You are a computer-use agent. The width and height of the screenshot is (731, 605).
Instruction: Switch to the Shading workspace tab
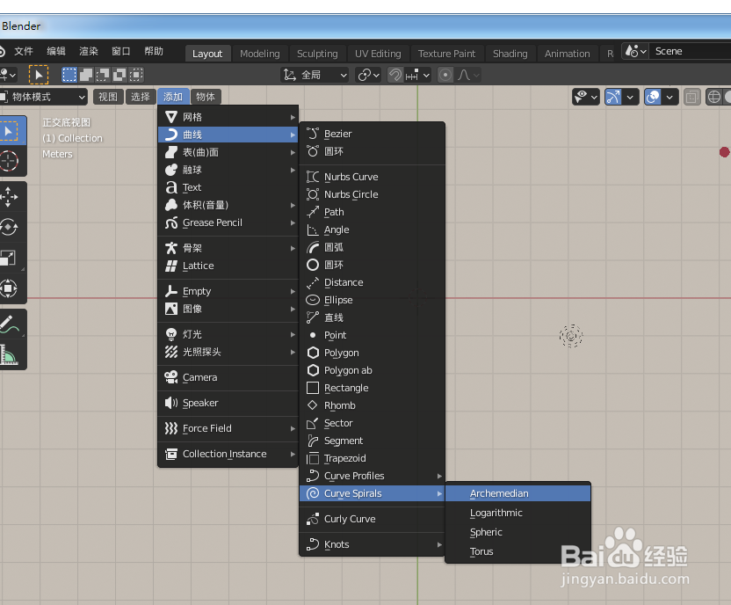(x=510, y=54)
